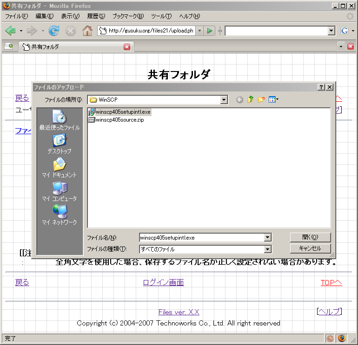Click the create new folder icon
Viewport: 358px width, 345px height.
click(261, 99)
